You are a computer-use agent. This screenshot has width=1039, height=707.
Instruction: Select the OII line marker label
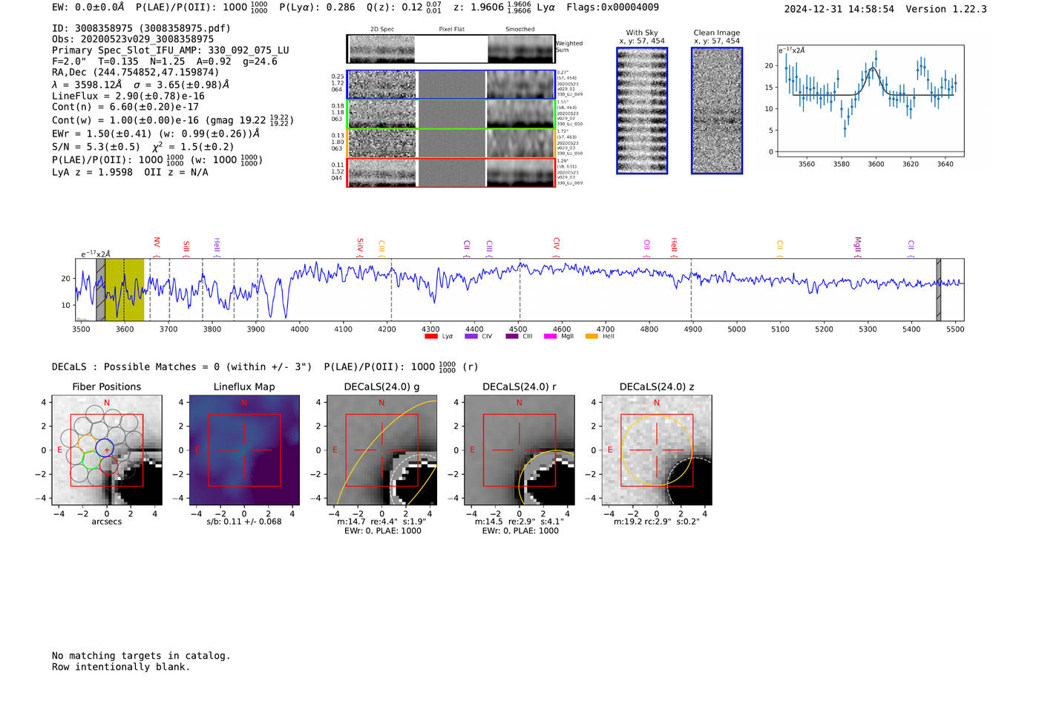pos(646,245)
